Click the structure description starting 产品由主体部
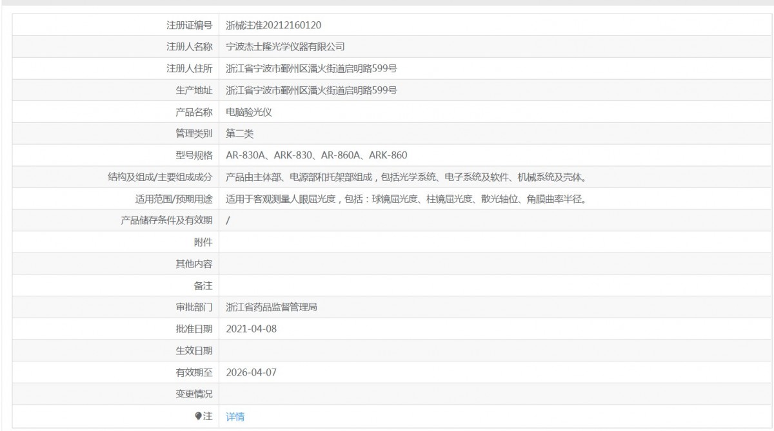Viewport: 774px width, 431px height. [x=406, y=177]
